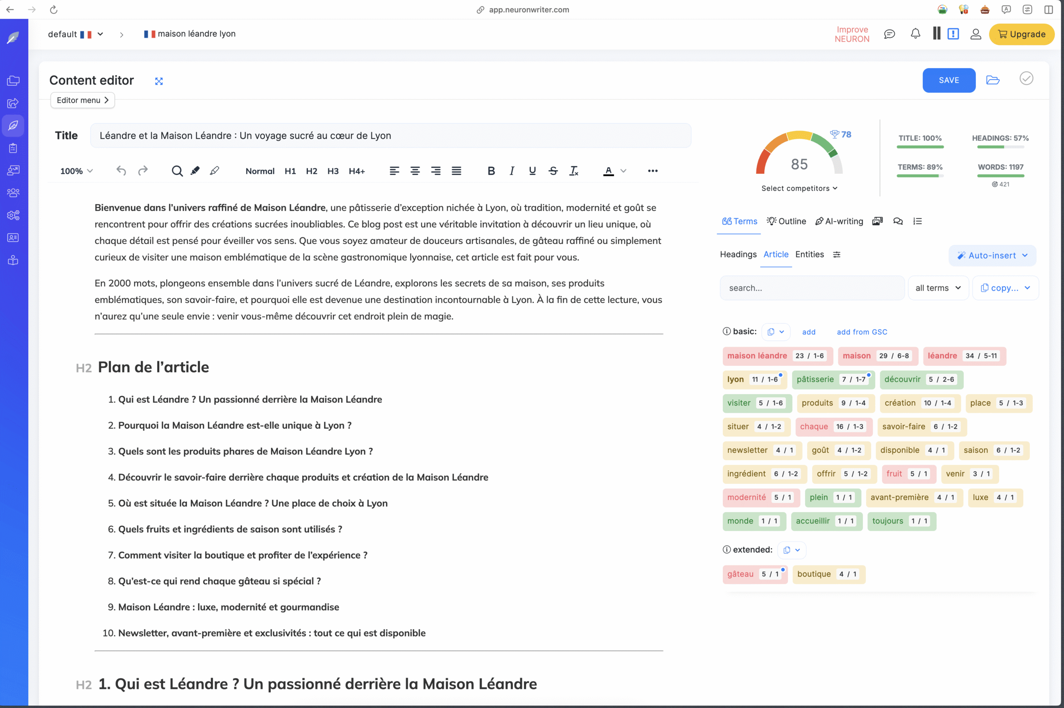Switch to the AI-writing tab
Image resolution: width=1064 pixels, height=708 pixels.
point(839,221)
